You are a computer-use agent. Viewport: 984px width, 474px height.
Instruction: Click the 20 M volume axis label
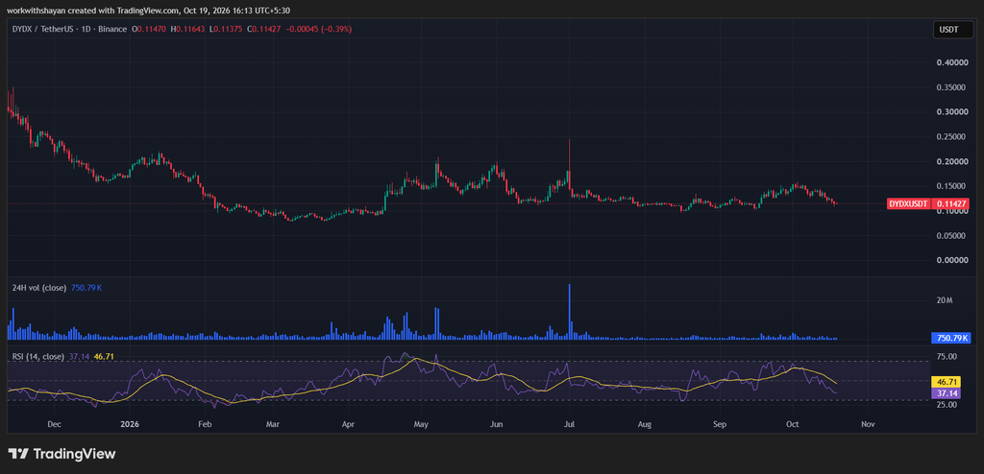click(x=945, y=301)
